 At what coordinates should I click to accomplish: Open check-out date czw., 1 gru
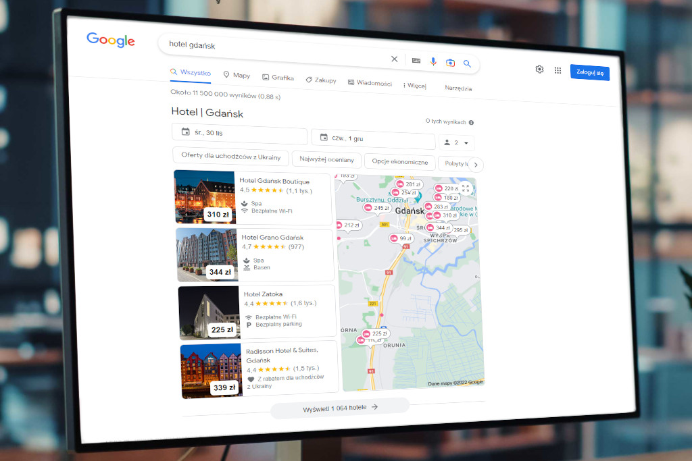pyautogui.click(x=373, y=139)
